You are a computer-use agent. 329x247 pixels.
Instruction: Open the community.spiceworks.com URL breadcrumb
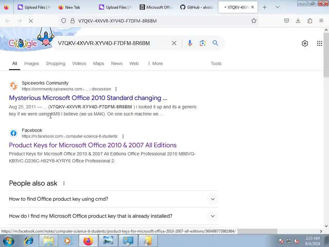67,89
